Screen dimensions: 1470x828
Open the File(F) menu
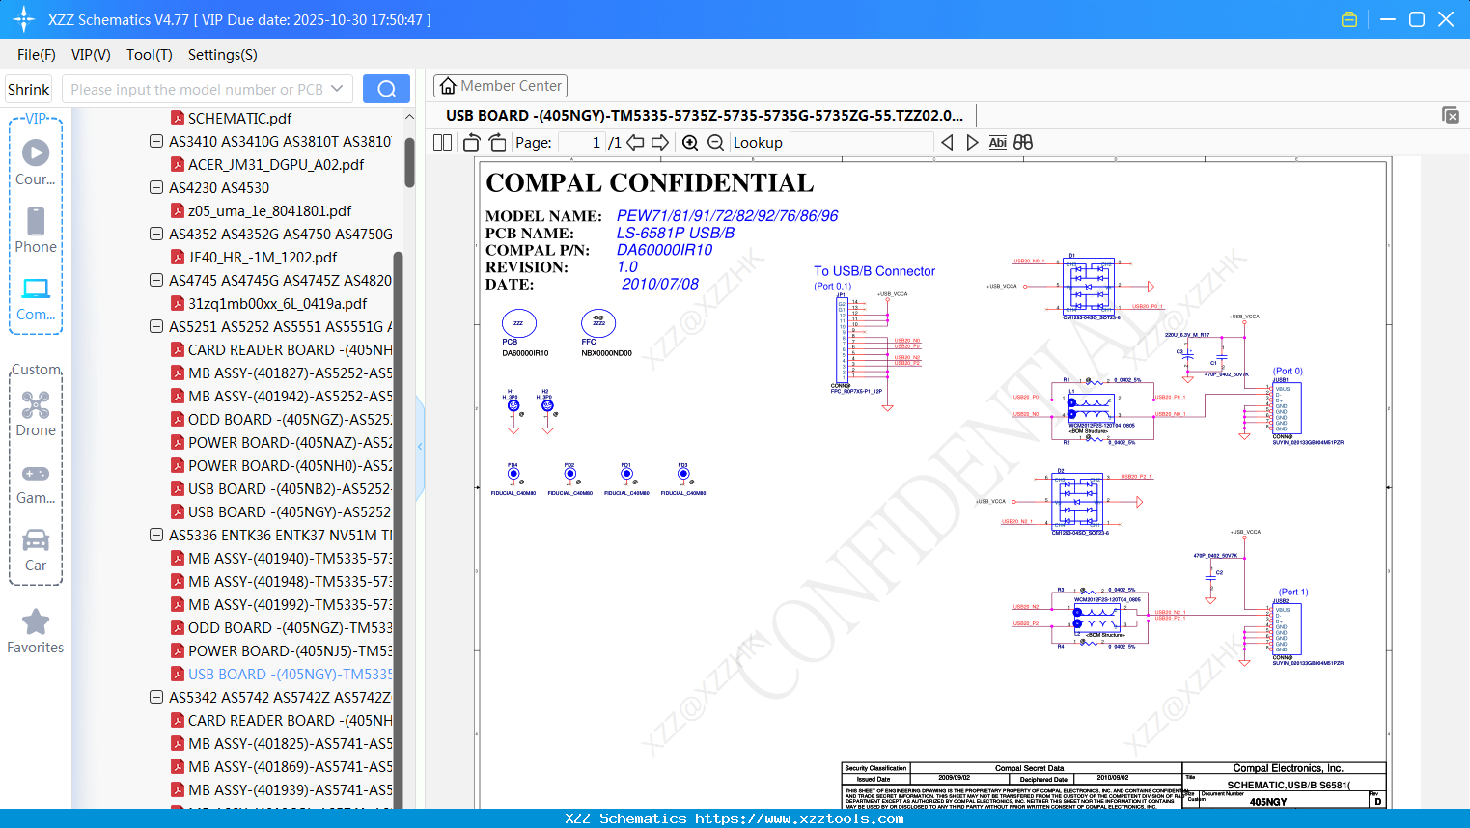tap(37, 55)
